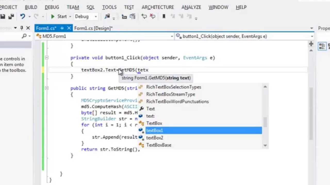This screenshot has height=185, width=330.
Task: Click the Undo toolbar icon
Action: tap(23, 16)
